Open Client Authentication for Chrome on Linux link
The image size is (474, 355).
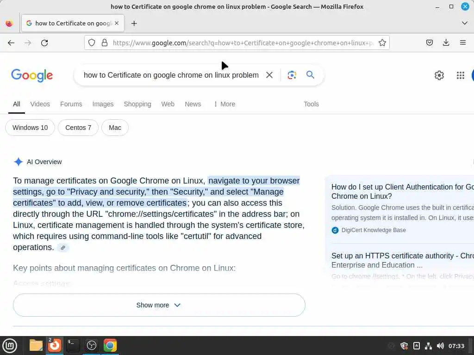tap(402, 192)
